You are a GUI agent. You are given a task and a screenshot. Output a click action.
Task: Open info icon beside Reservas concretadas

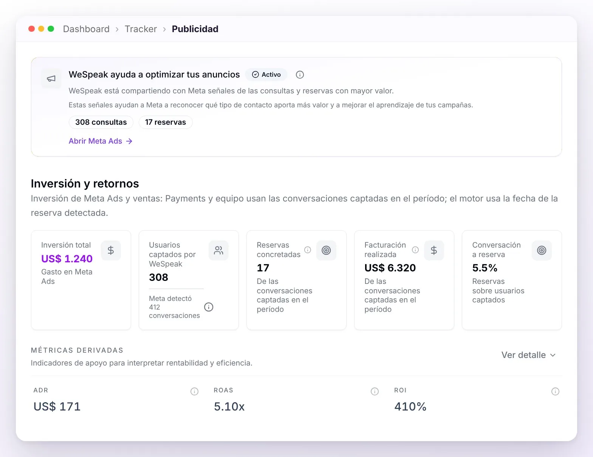[x=308, y=250]
